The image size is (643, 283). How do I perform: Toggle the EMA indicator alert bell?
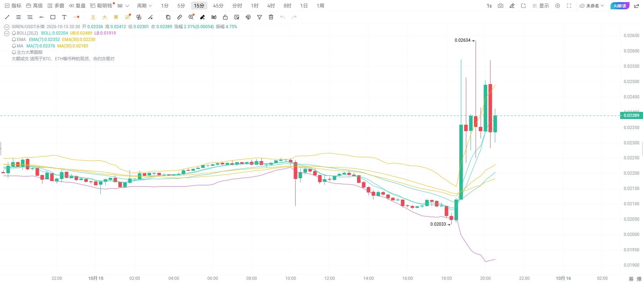pos(14,40)
